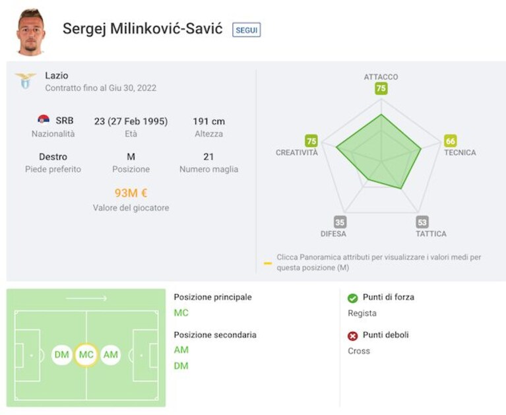
Task: Click the player's profile photo
Action: pos(31,32)
